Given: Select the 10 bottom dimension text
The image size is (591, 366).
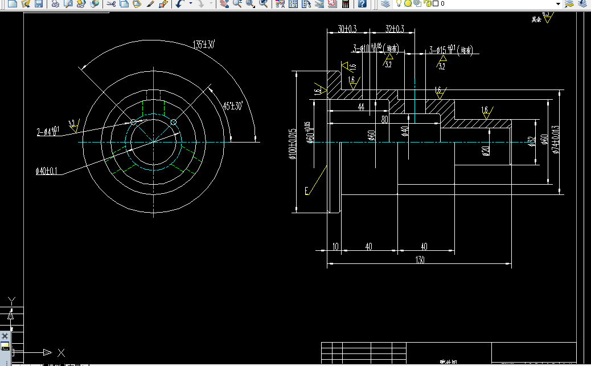Looking at the screenshot, I should pyautogui.click(x=335, y=247).
